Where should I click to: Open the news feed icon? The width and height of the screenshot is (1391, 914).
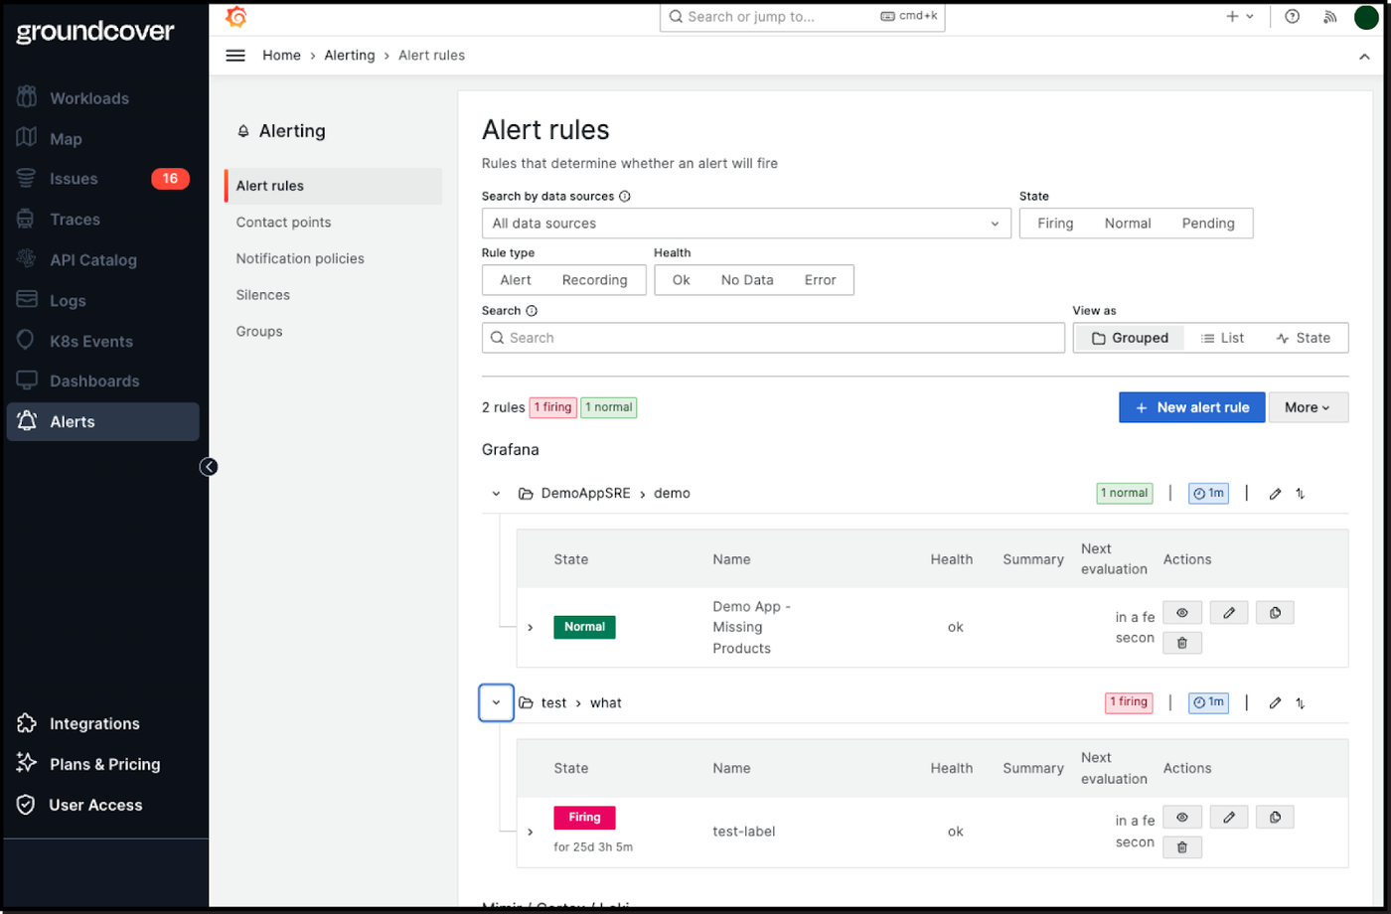click(x=1330, y=17)
